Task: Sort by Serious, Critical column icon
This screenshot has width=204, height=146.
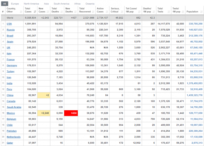Action: coord(122,12)
